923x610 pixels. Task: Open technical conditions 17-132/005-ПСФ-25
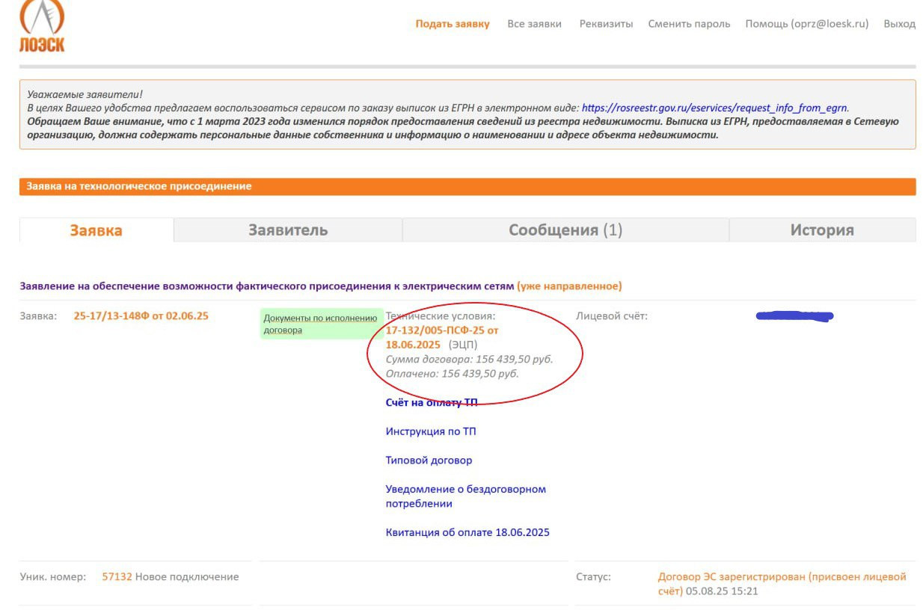point(441,337)
